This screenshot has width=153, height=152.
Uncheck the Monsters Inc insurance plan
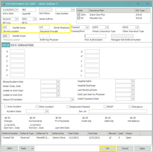point(79,18)
